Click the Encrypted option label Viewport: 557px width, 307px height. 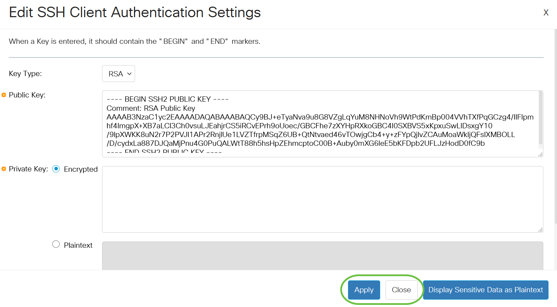click(81, 169)
